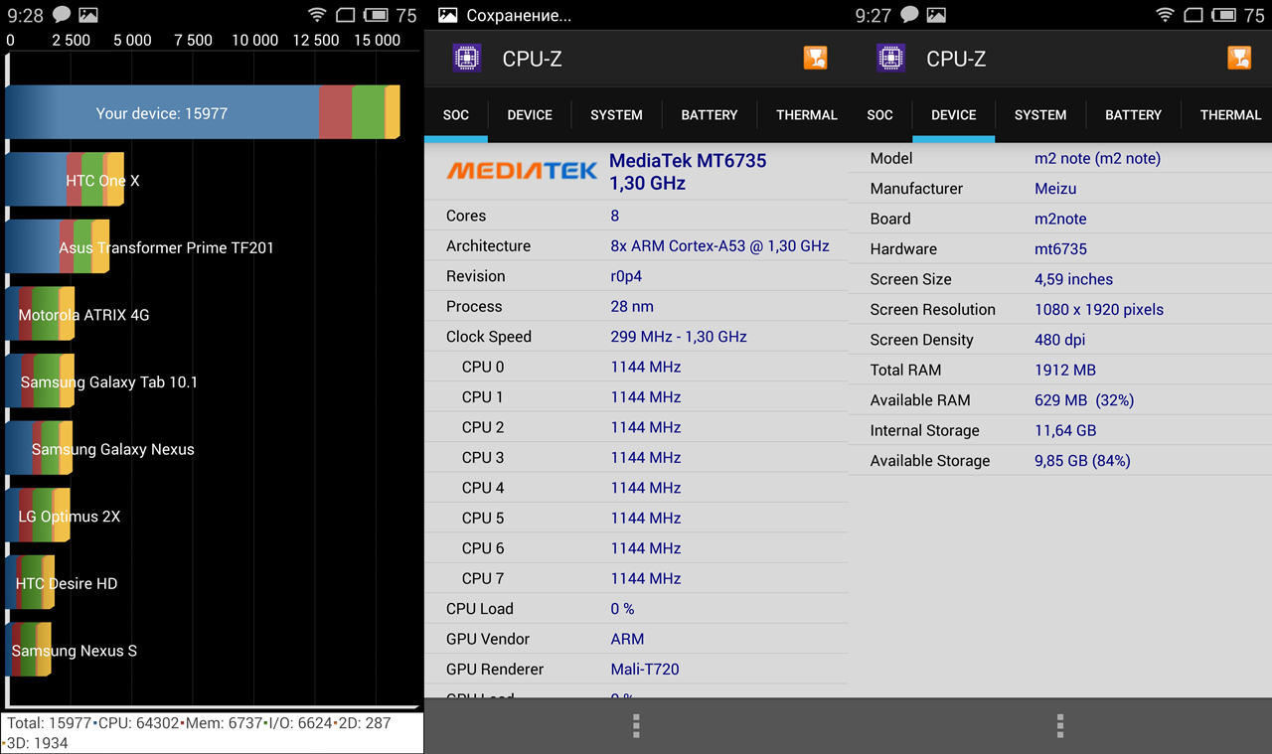Tap CPU-Z app icon in middle panel
The height and width of the screenshot is (754, 1272).
[466, 58]
